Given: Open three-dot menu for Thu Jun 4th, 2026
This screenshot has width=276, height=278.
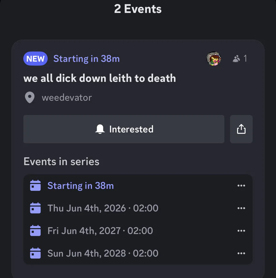Looking at the screenshot, I should pyautogui.click(x=241, y=208).
